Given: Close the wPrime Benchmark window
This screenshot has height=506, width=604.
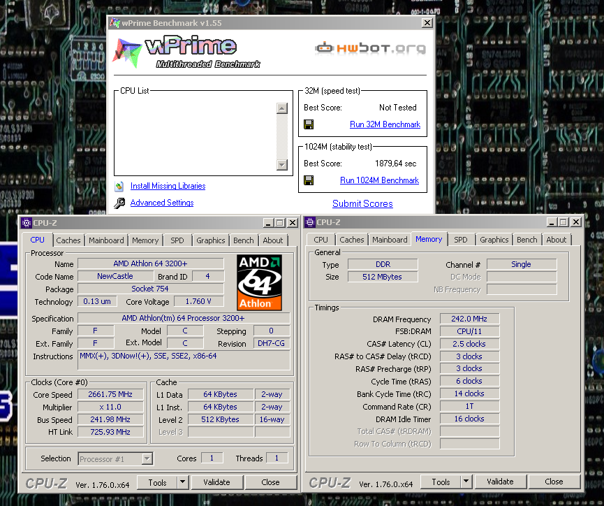Looking at the screenshot, I should coord(427,23).
